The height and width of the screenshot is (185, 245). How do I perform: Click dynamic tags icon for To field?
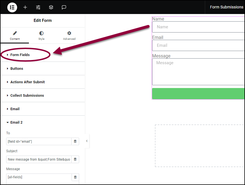tap(75, 142)
